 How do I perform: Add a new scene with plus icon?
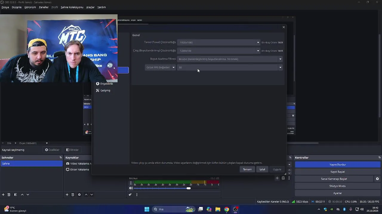3,195
